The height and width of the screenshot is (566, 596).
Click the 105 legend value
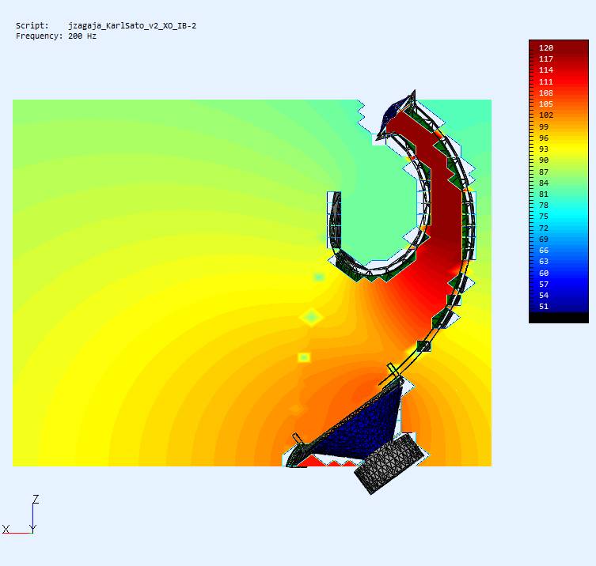point(546,104)
